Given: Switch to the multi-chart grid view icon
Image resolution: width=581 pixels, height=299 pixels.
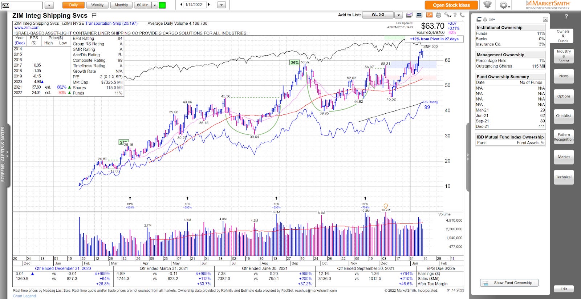Looking at the screenshot, I should click(x=419, y=15).
